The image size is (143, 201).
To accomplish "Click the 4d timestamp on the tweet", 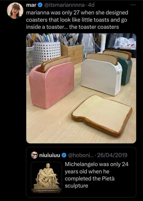I will 91,5.
